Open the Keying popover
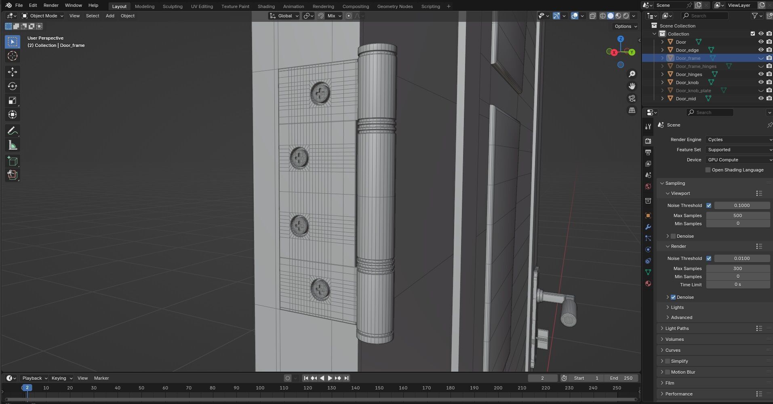This screenshot has width=773, height=404. click(x=61, y=378)
